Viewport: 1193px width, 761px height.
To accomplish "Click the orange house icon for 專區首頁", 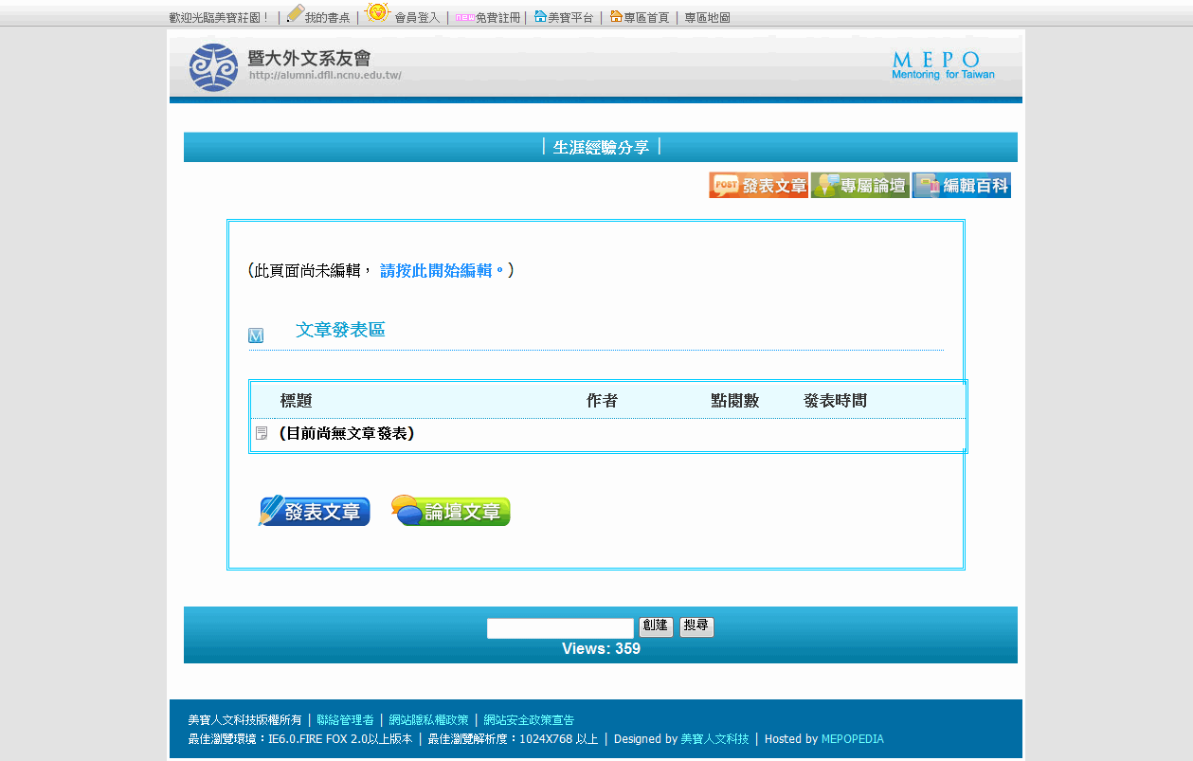I will [616, 16].
